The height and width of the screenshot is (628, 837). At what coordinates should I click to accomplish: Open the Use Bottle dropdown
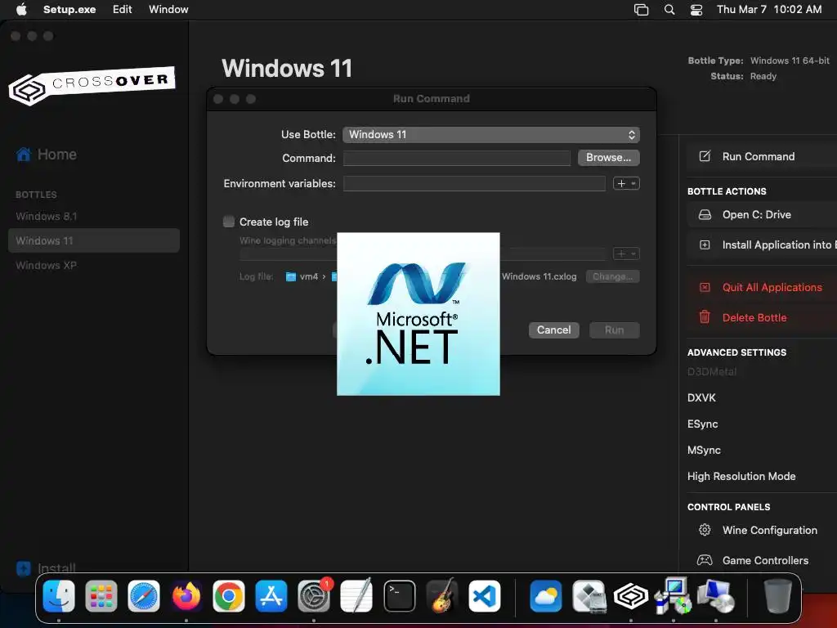[491, 135]
